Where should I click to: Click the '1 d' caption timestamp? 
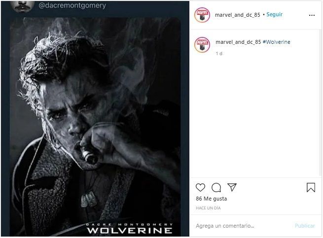click(x=219, y=53)
